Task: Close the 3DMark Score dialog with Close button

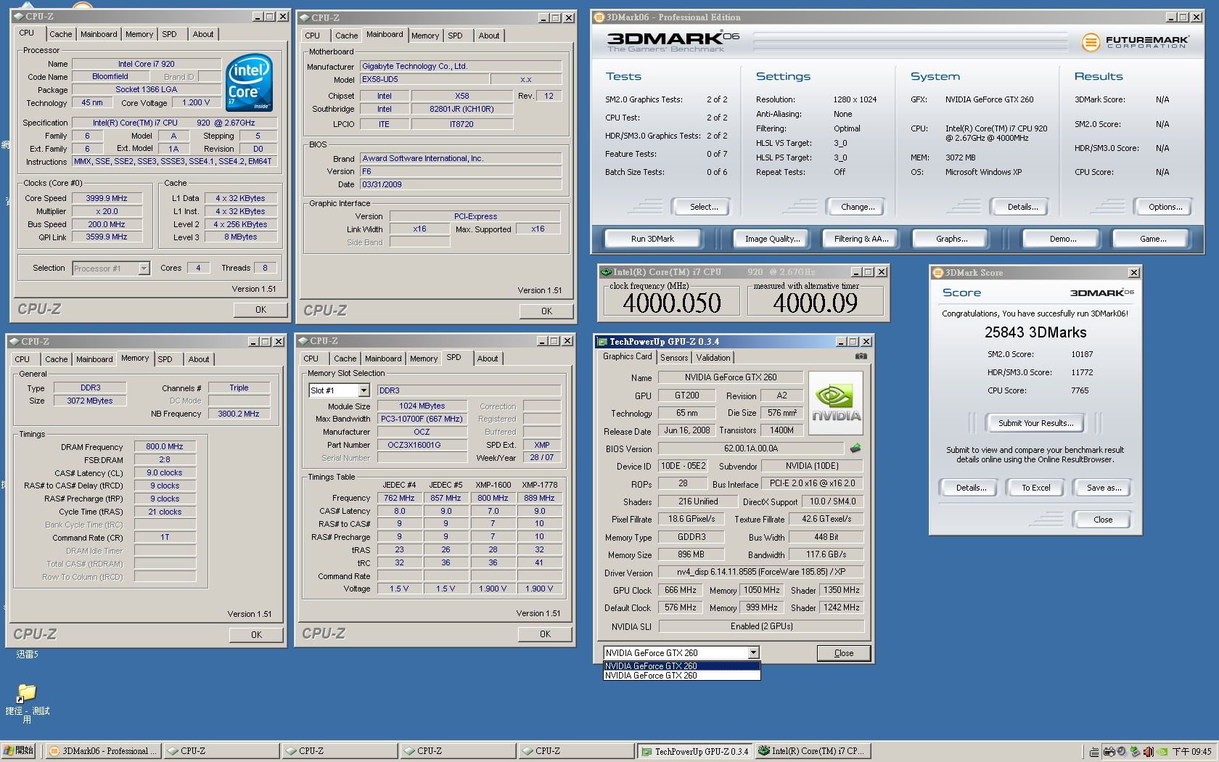Action: [1103, 520]
